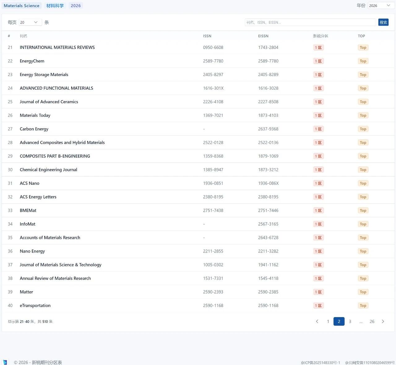Viewport: 396px width, 365px height.
Task: Open the京ICP备 registration footer link
Action: click(320, 363)
